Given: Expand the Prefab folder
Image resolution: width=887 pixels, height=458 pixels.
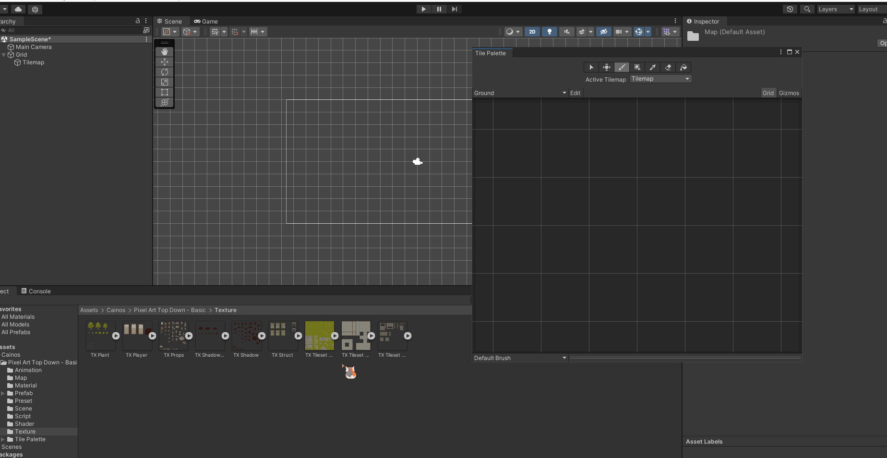Looking at the screenshot, I should pos(3,393).
